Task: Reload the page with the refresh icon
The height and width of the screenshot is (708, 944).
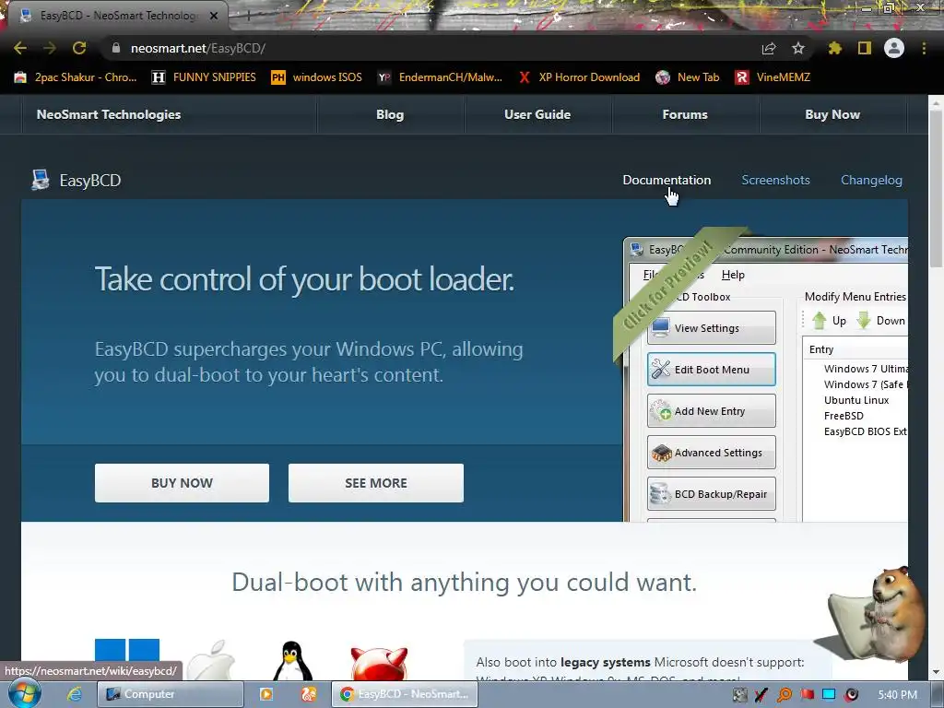Action: (79, 48)
